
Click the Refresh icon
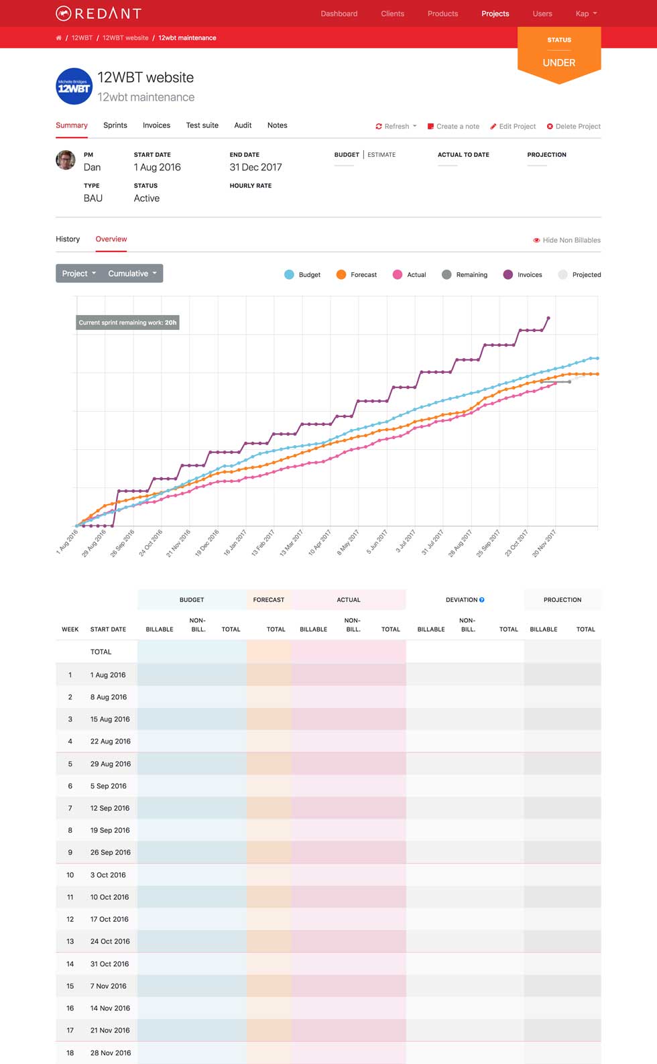379,126
